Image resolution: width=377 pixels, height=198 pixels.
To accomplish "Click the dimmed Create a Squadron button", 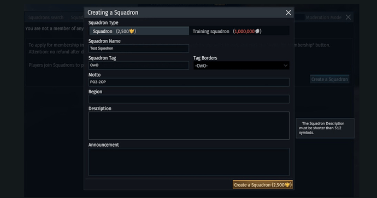I will [329, 79].
